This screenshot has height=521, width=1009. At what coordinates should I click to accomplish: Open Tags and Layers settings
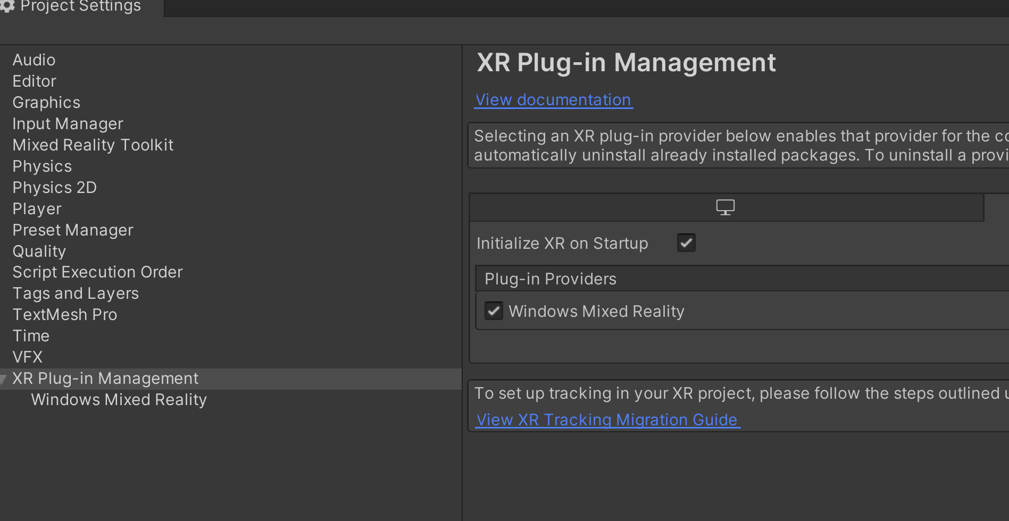click(x=76, y=293)
